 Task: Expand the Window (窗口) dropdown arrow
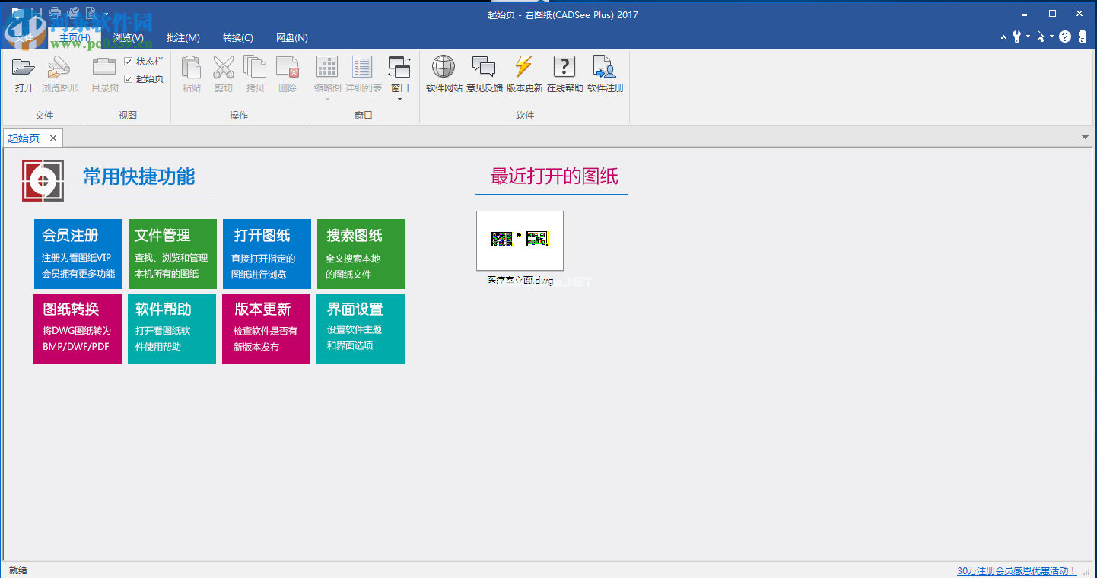400,99
